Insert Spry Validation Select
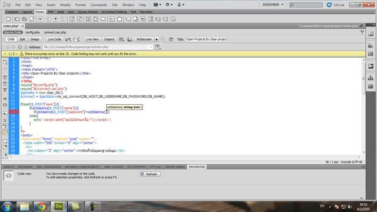 coord(151,19)
